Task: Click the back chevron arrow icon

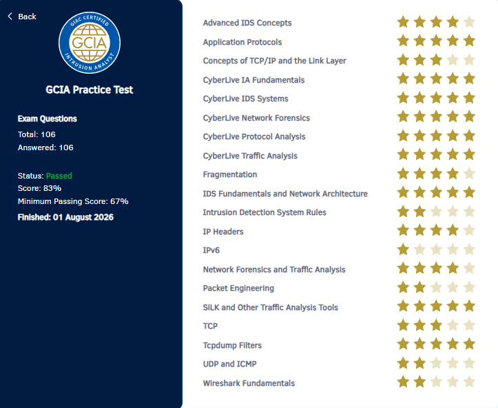Action: tap(10, 17)
